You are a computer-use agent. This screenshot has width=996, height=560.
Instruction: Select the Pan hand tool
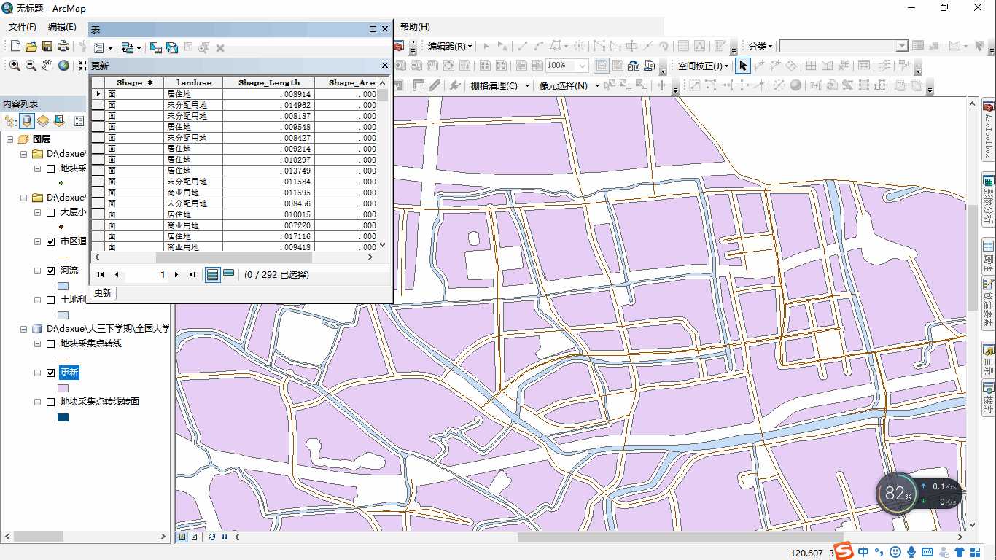(47, 66)
